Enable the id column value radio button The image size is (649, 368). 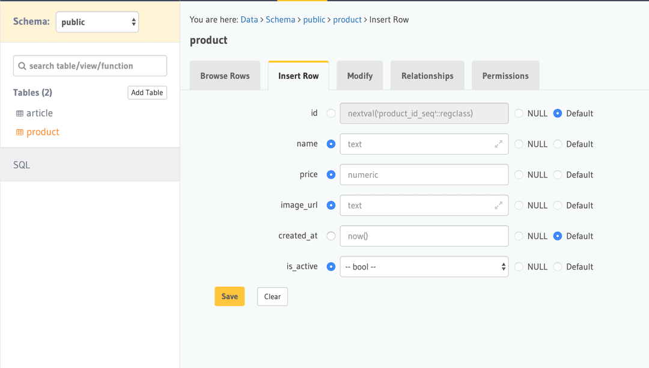pyautogui.click(x=331, y=113)
